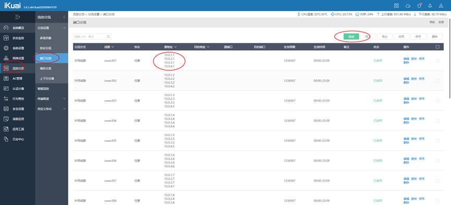This screenshot has height=205, width=451.
Task: Click the 应用工具 grid icon
Action: tap(6, 129)
